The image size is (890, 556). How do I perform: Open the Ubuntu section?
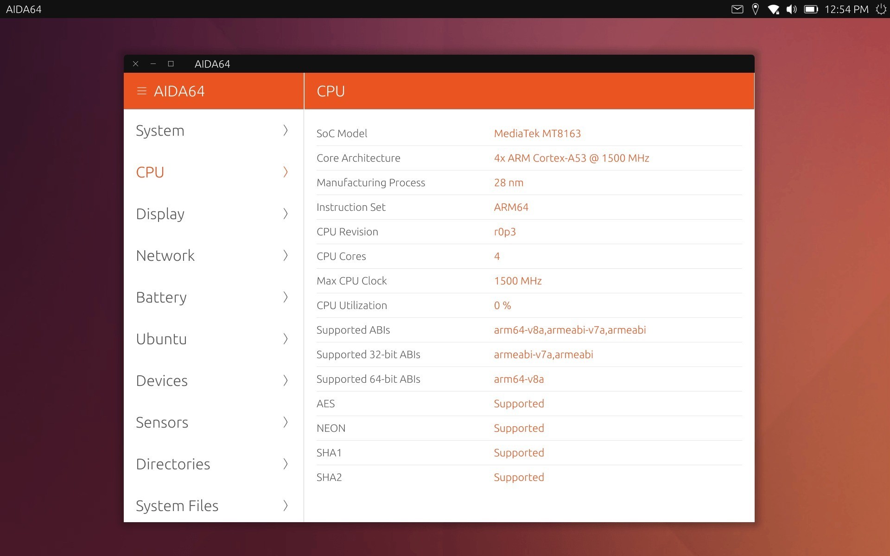click(161, 339)
